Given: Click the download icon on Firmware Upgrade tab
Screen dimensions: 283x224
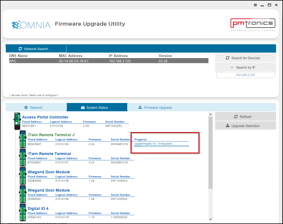Looking at the screenshot, I should (x=140, y=107).
